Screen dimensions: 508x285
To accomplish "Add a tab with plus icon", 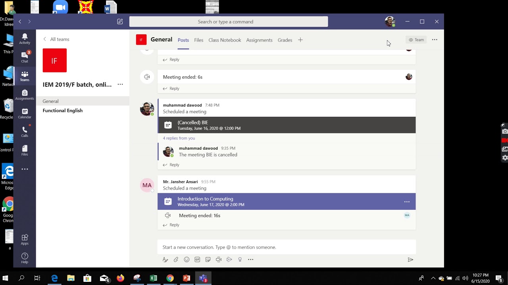I will [x=300, y=40].
